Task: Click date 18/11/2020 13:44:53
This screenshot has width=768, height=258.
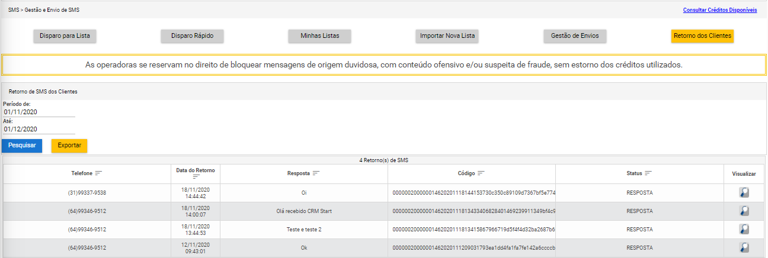Action: (196, 230)
